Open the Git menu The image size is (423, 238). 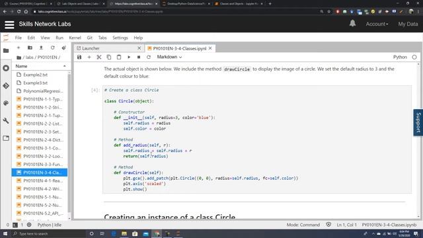(90, 38)
